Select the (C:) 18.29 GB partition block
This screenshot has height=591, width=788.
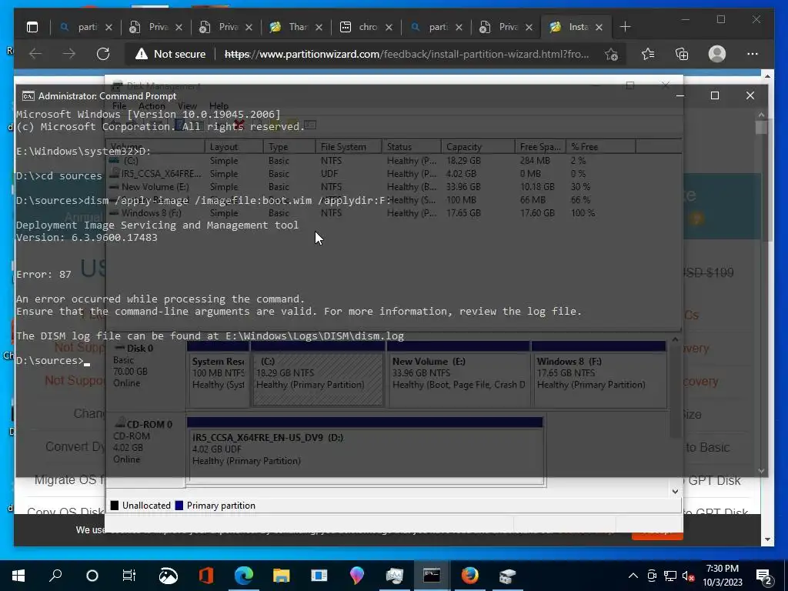pos(318,375)
